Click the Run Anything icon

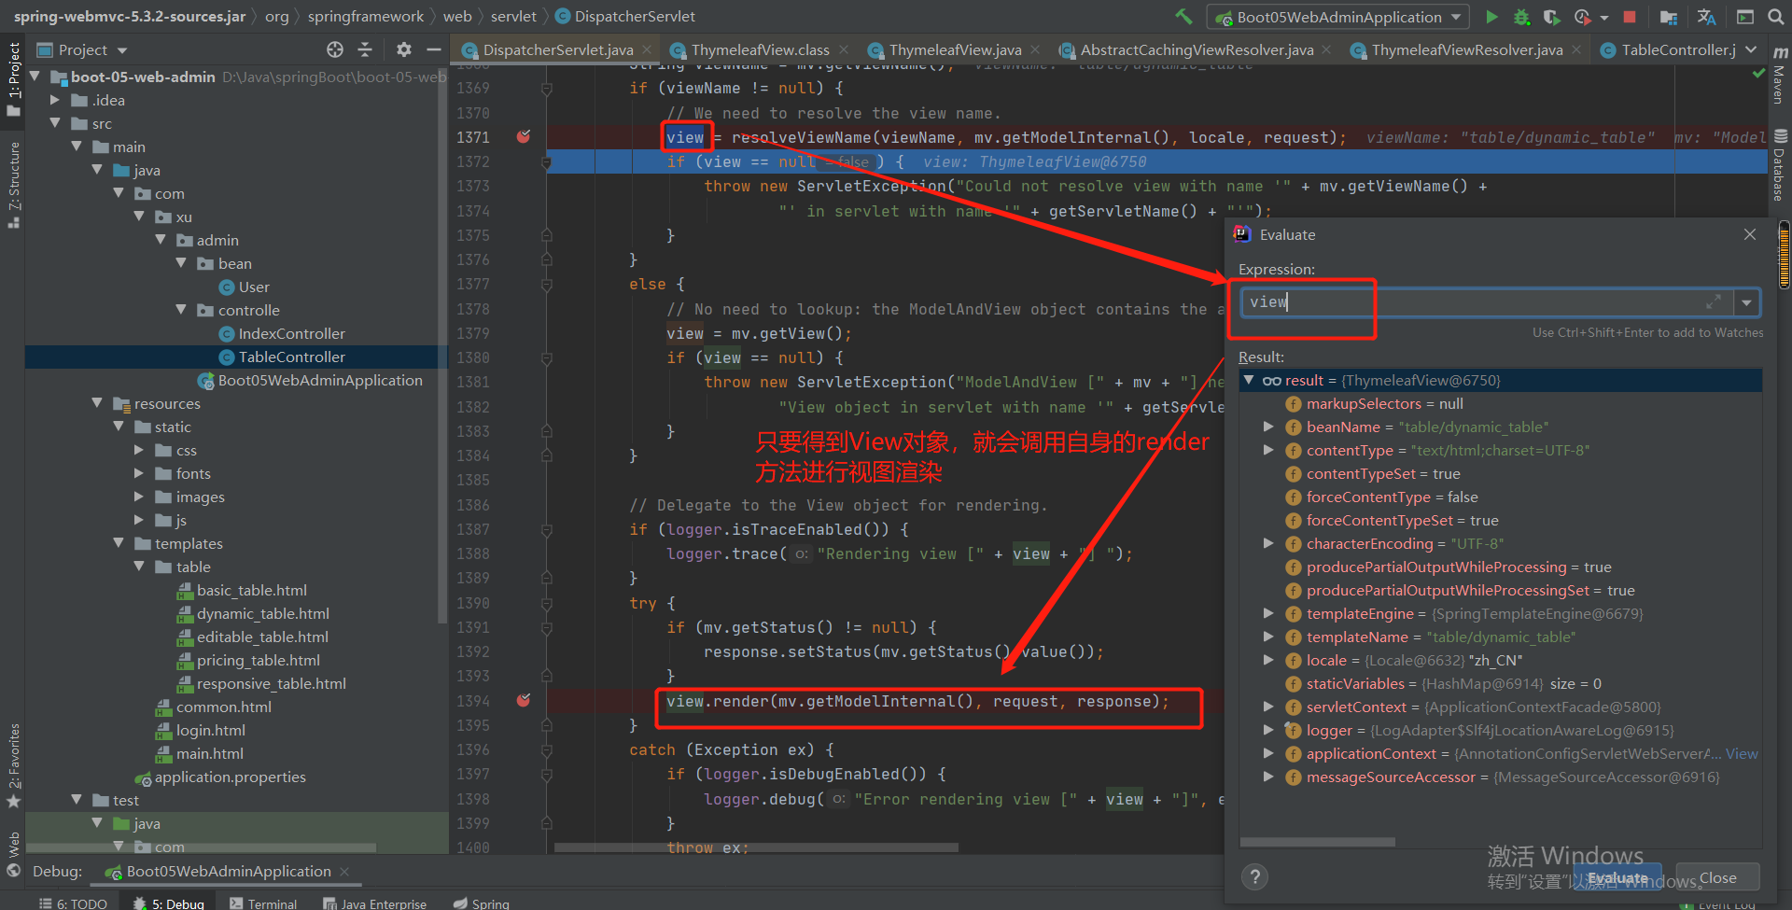point(1744,17)
